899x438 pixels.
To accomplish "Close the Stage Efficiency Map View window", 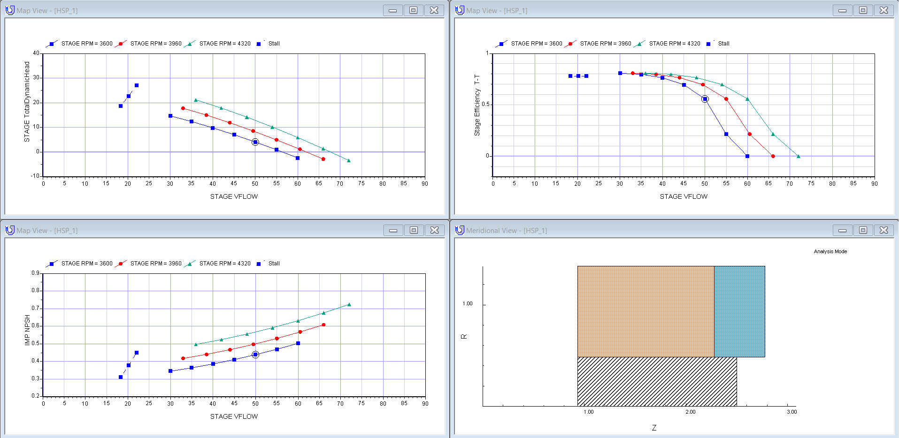I will (884, 10).
